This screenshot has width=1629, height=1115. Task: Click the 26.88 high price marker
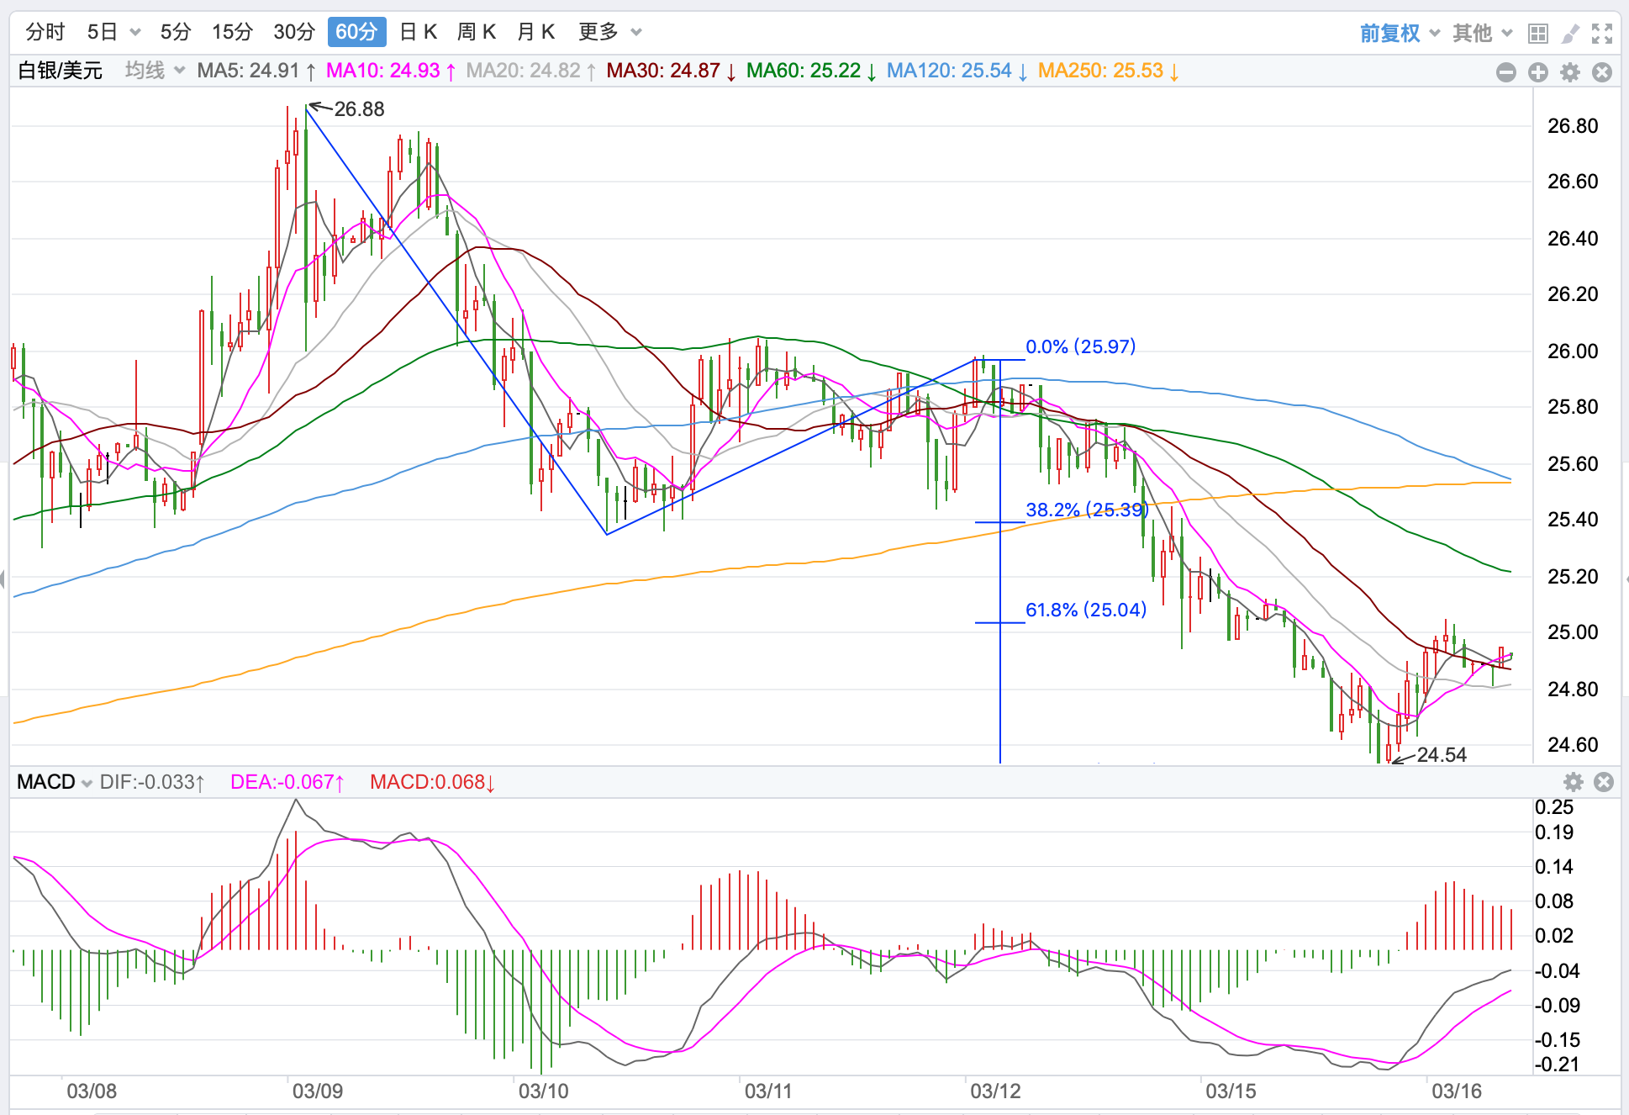[x=359, y=109]
